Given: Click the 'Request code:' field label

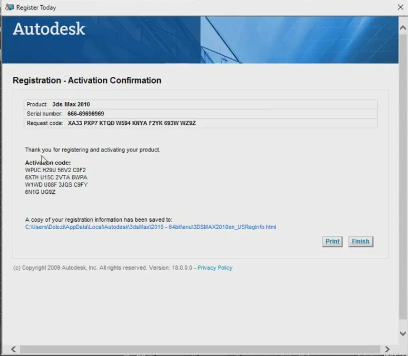Looking at the screenshot, I should [45, 123].
